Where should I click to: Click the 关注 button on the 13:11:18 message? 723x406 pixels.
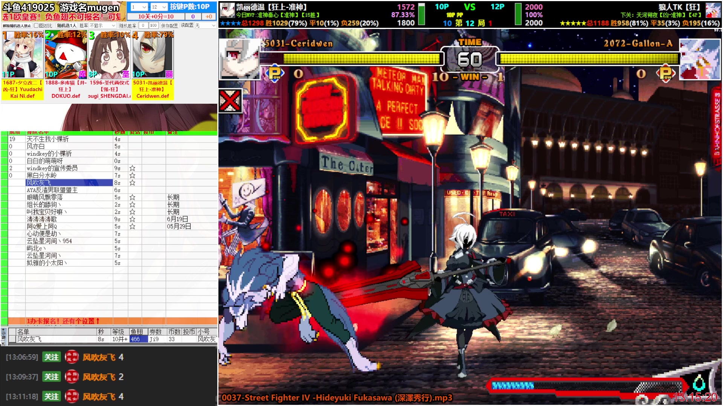[51, 396]
